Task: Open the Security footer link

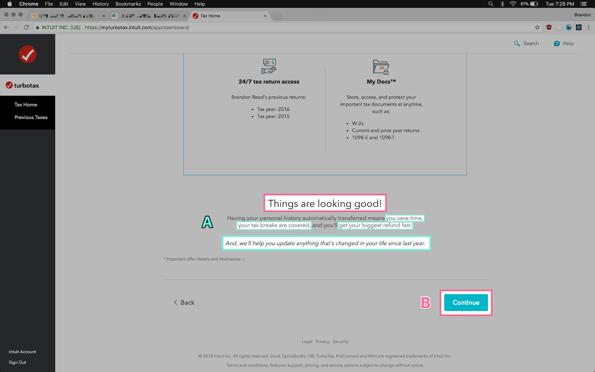Action: (x=341, y=341)
